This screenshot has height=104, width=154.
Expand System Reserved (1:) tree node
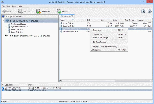[6, 26]
